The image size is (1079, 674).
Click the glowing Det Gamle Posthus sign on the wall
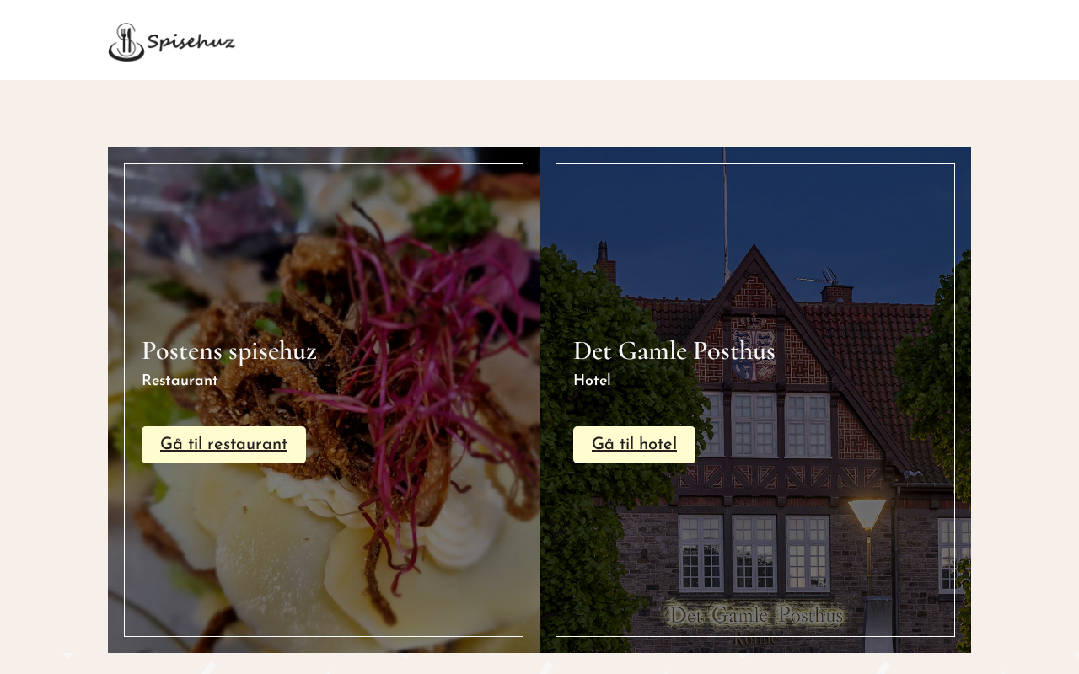(x=756, y=616)
